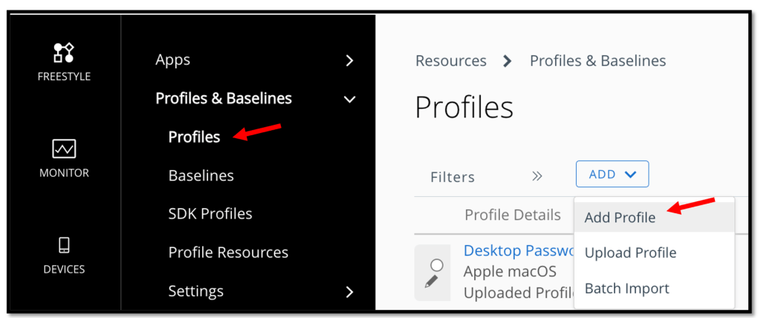Collapse Profiles & Baselines section chevron

tap(350, 99)
